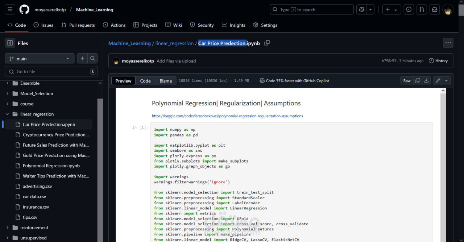
Task: View commit History for file
Action: click(438, 61)
